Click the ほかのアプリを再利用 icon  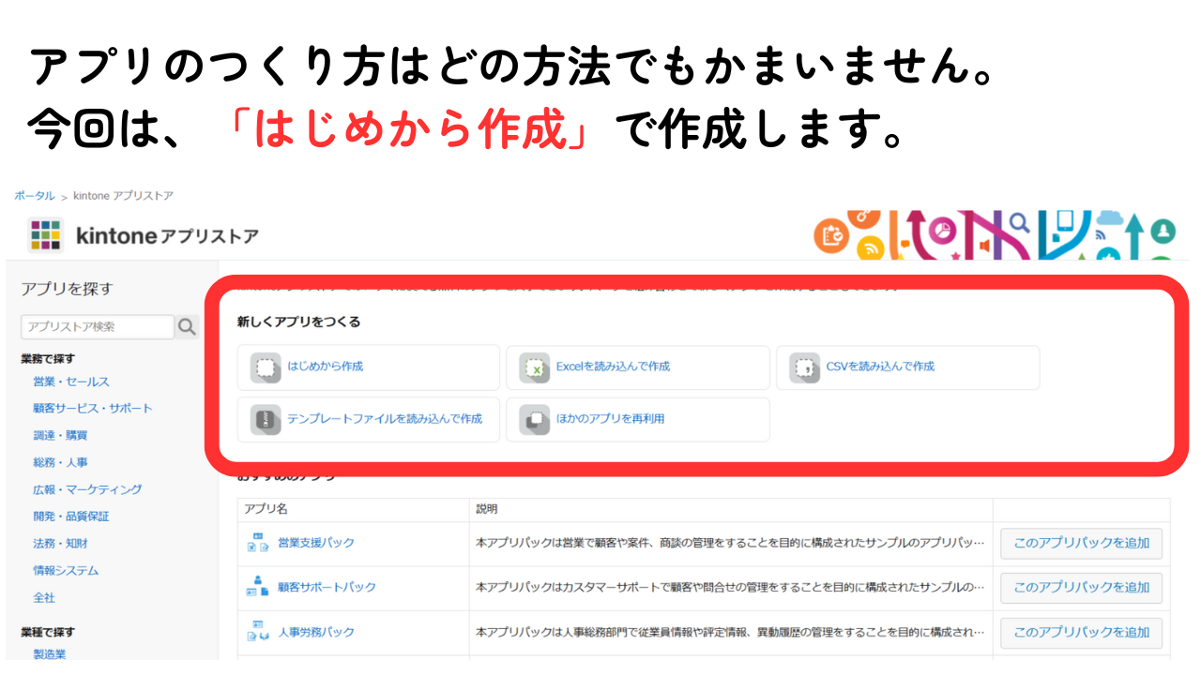pyautogui.click(x=536, y=419)
